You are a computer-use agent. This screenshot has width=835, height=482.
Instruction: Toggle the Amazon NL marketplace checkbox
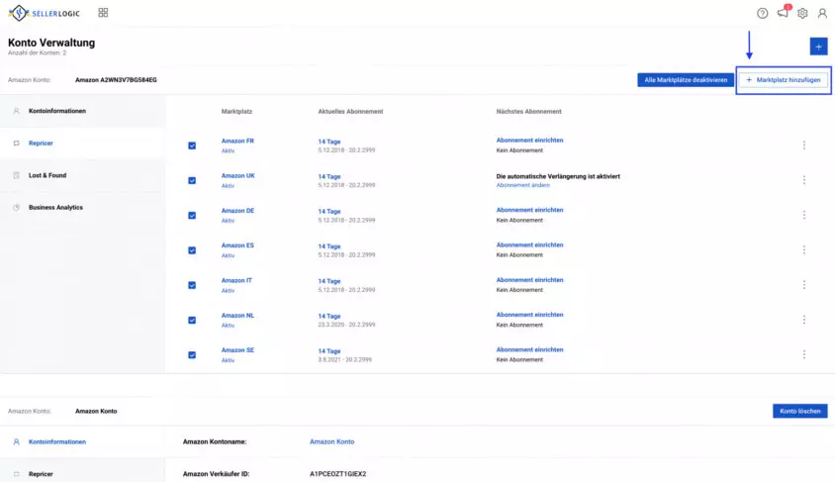point(192,320)
